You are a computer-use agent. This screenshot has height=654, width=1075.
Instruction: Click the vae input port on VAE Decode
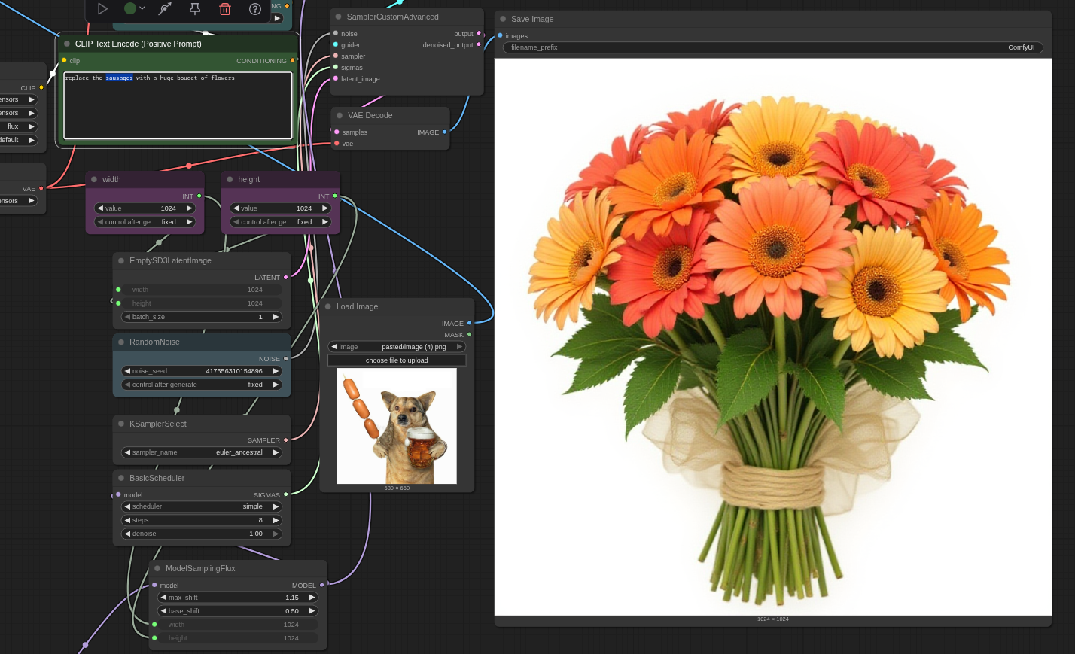337,144
